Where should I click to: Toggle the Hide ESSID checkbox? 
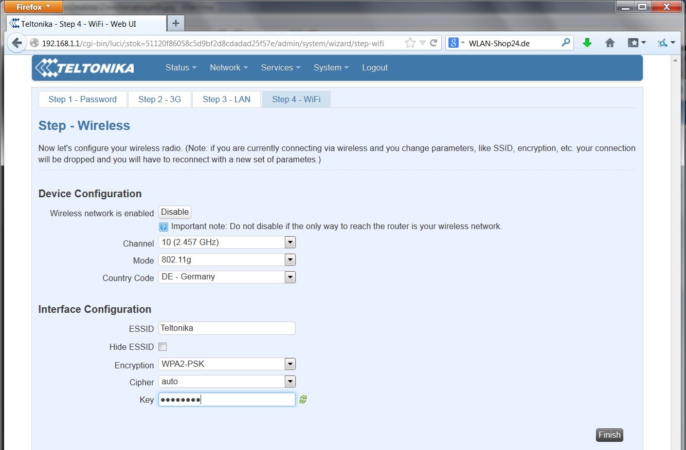163,347
